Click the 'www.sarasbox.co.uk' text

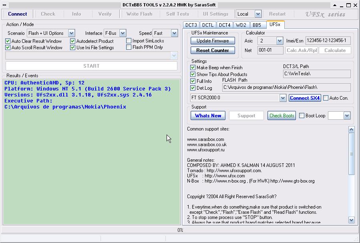click(x=207, y=145)
